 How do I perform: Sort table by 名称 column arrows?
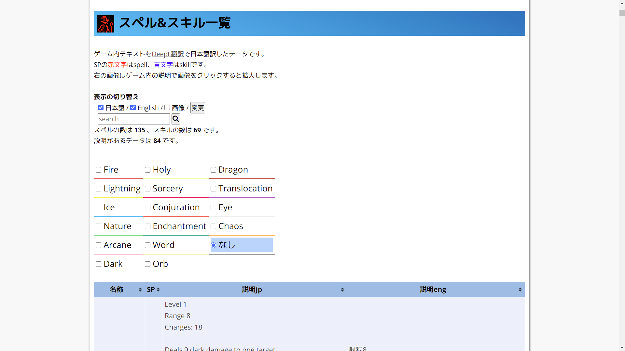(x=140, y=290)
